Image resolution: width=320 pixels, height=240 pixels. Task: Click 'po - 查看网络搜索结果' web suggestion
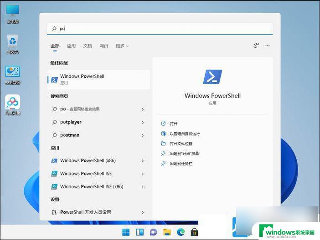[99, 109]
